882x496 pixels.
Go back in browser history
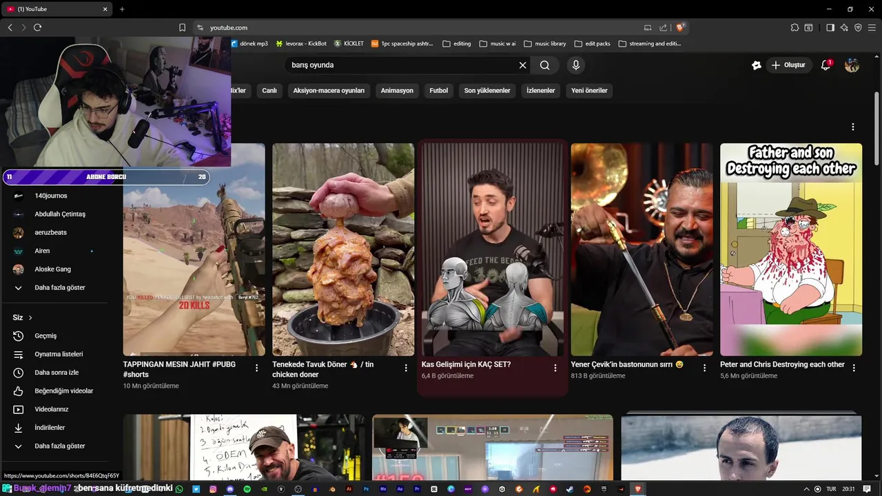(10, 28)
